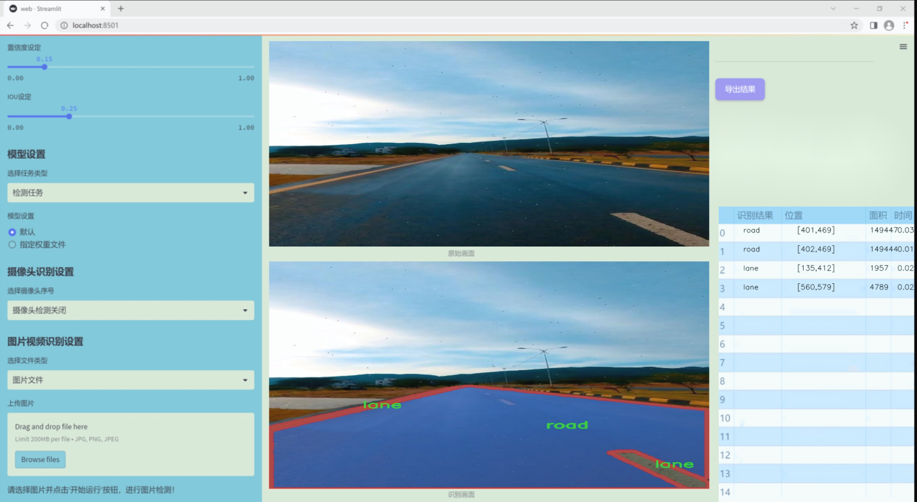The width and height of the screenshot is (917, 502).
Task: Open the Streamlit hamburger menu
Action: pyautogui.click(x=903, y=46)
